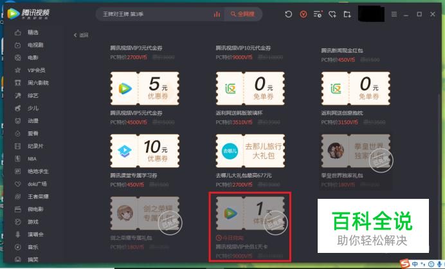Open the playlist queue icon
This screenshot has height=269, width=445.
[x=318, y=14]
